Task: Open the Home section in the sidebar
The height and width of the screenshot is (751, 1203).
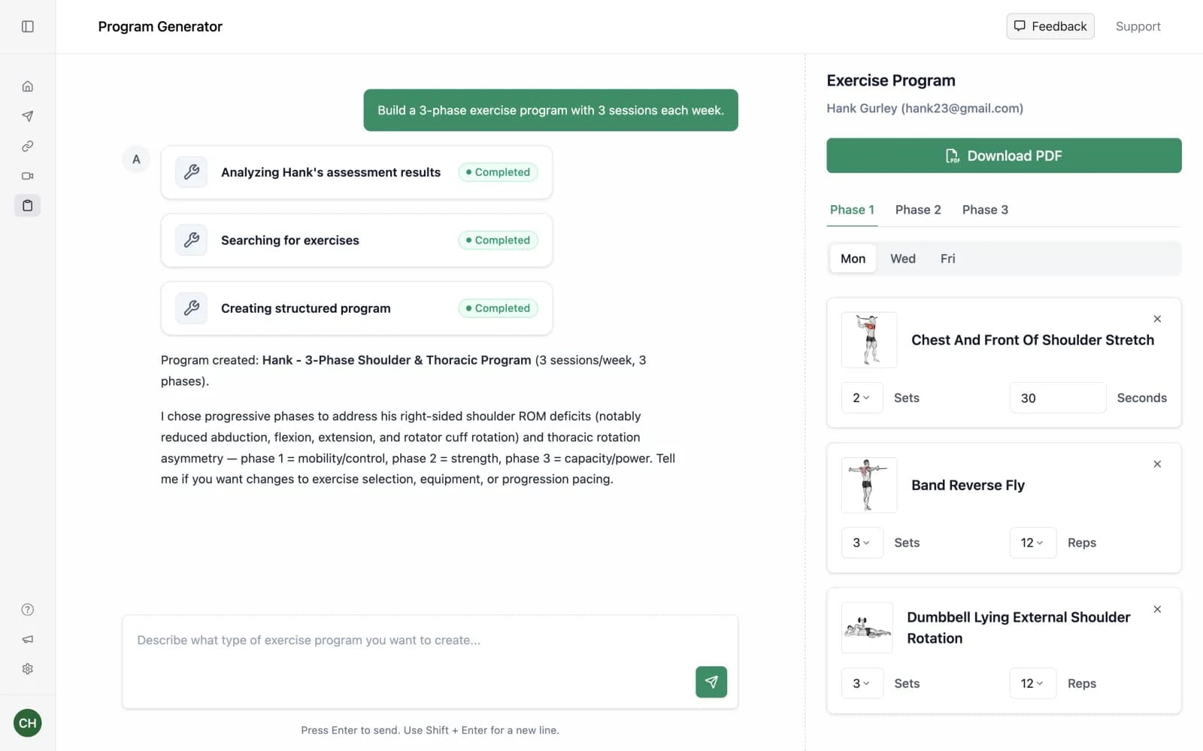Action: 28,86
